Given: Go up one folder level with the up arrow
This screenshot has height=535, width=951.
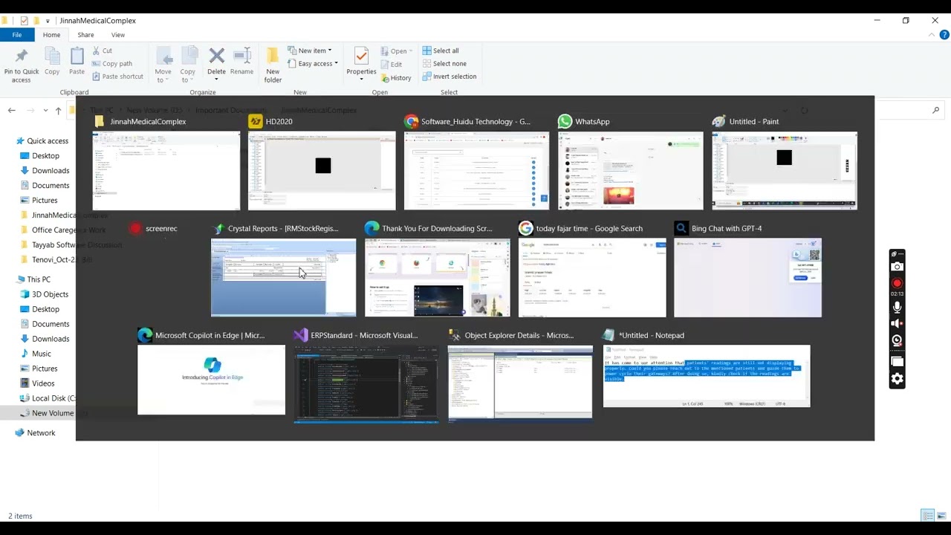Looking at the screenshot, I should click(x=58, y=110).
